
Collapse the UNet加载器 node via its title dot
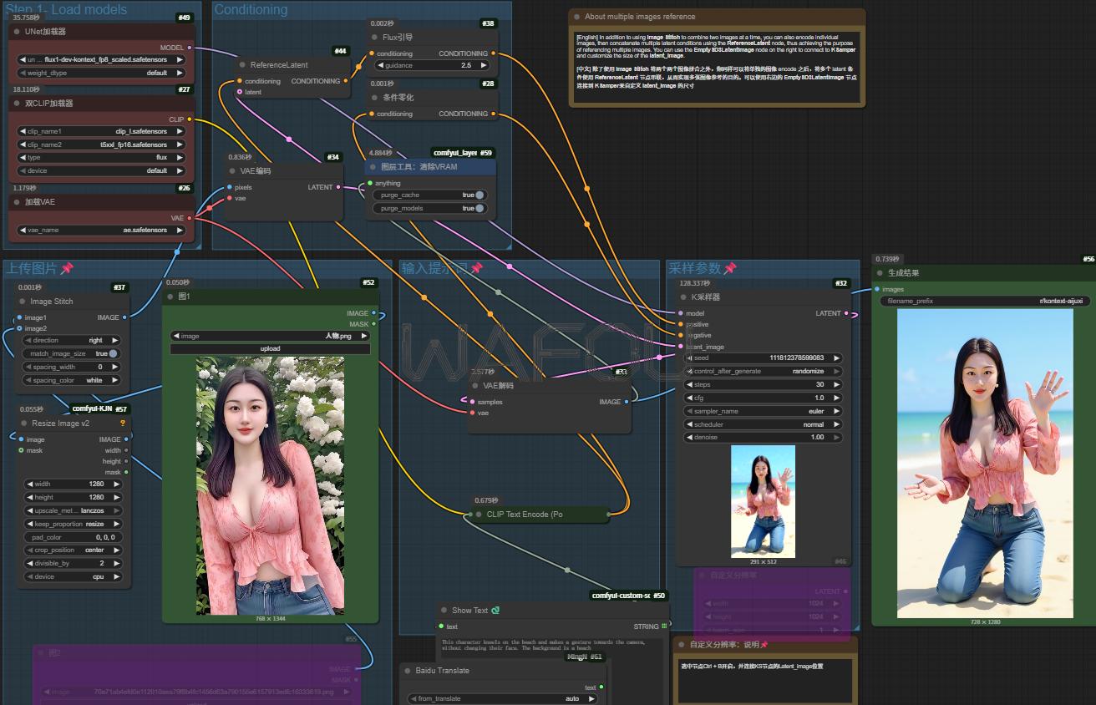click(17, 31)
